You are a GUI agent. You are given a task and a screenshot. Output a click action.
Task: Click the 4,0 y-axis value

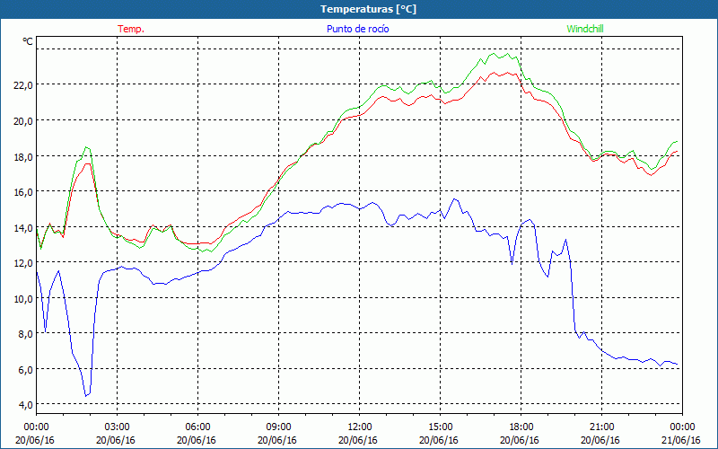click(26, 405)
